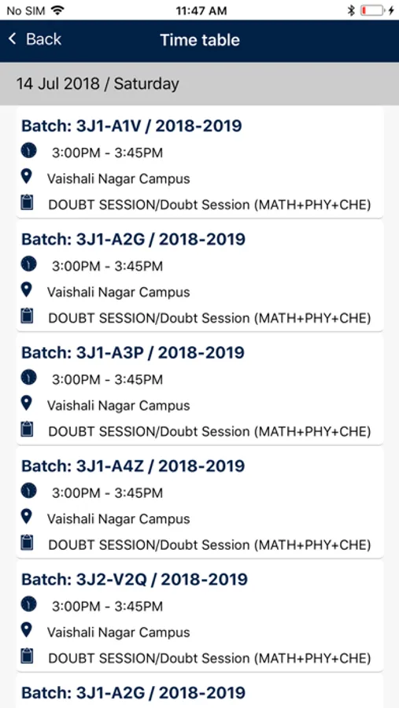Click location pin icon in batch 3J1-A3P card
Image resolution: width=399 pixels, height=708 pixels.
[27, 404]
